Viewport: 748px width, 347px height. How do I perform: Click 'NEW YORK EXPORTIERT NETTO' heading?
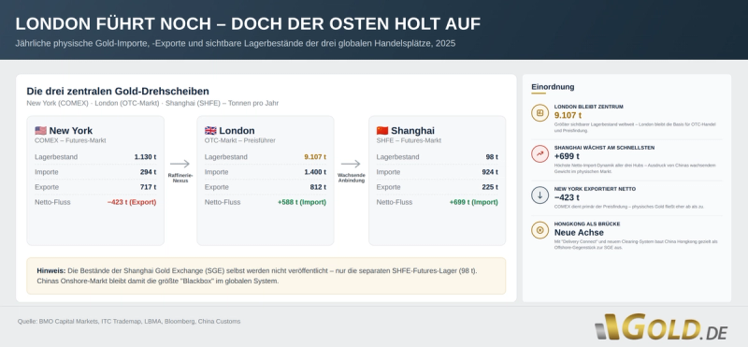pyautogui.click(x=595, y=189)
